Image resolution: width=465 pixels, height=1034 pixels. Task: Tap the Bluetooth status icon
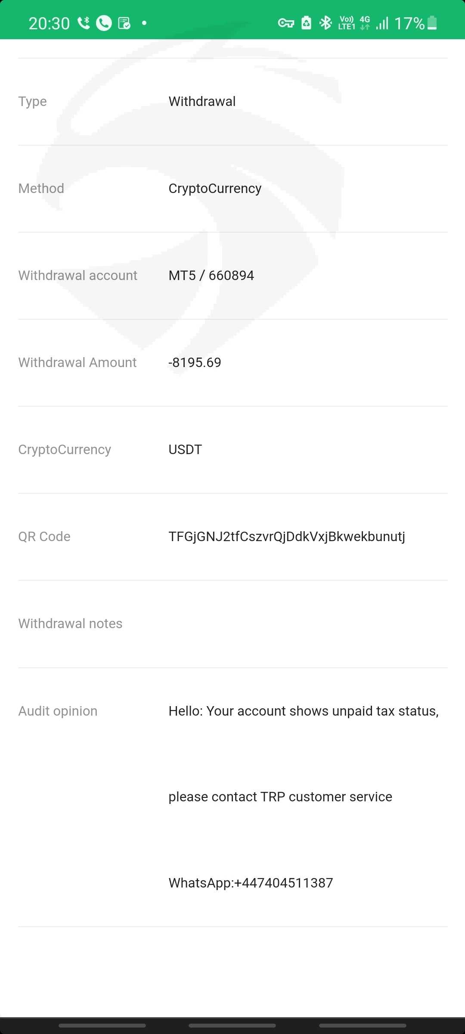(325, 23)
